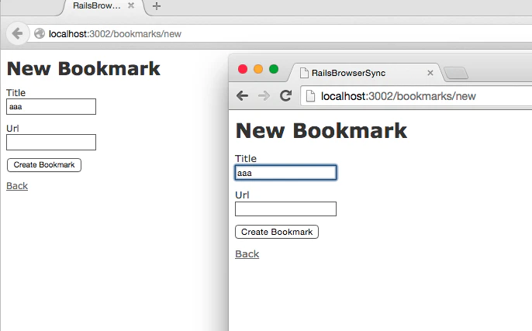Follow the Back link in the Firefox window
Image resolution: width=532 pixels, height=331 pixels.
pos(17,186)
